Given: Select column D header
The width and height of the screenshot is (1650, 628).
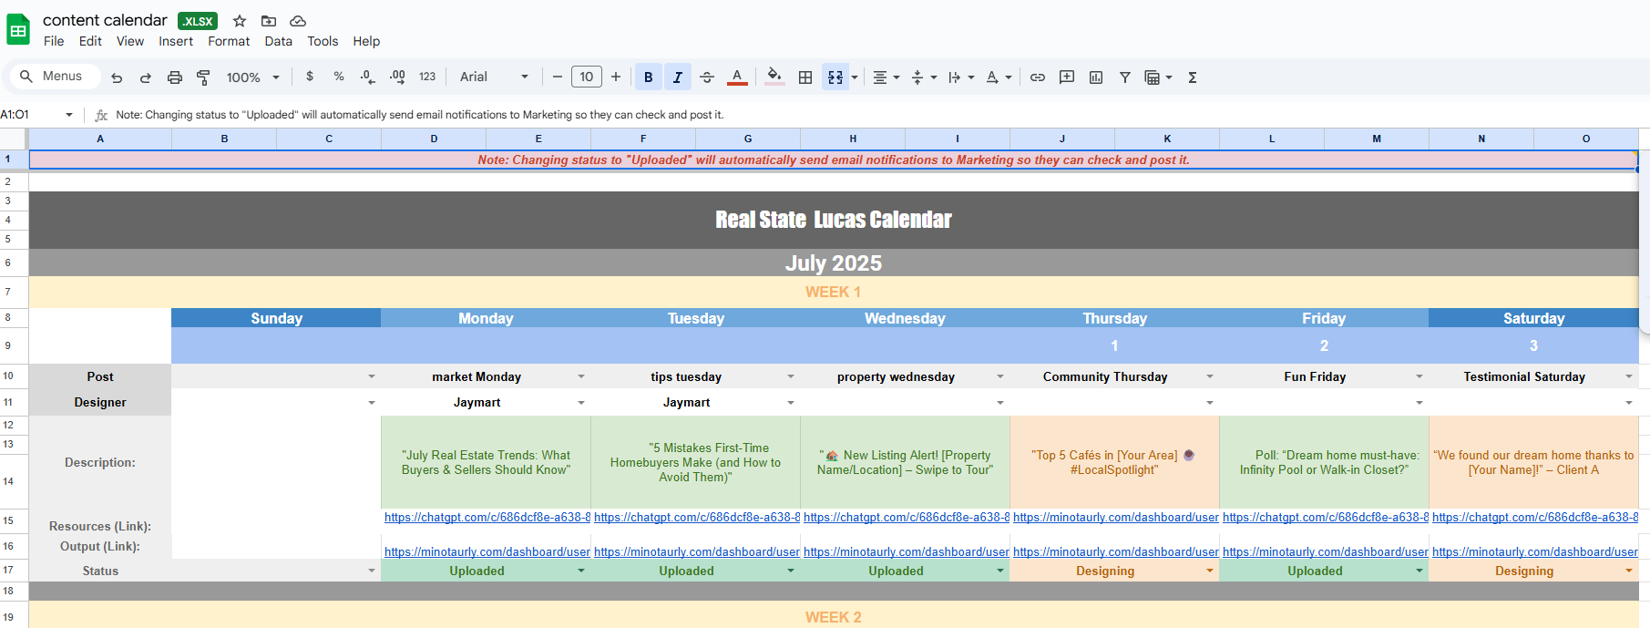Looking at the screenshot, I should [x=434, y=139].
